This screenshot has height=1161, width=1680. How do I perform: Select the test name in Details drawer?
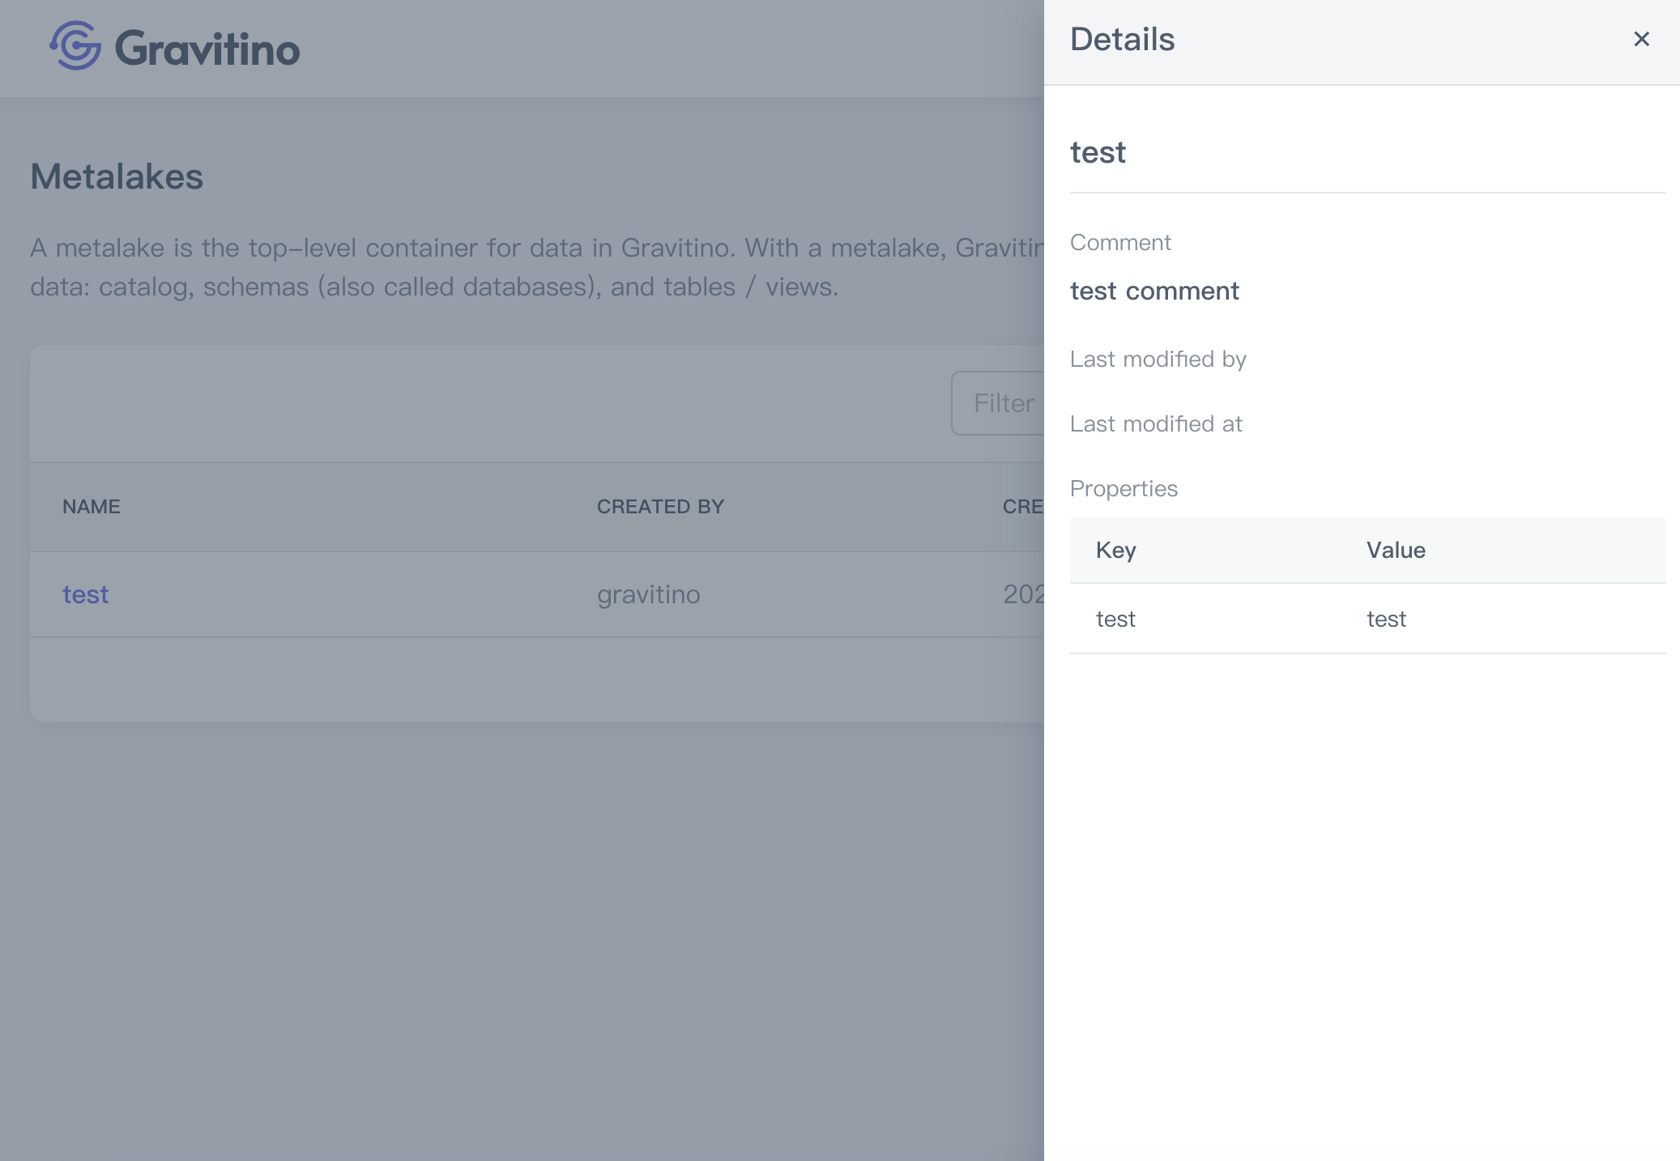pos(1098,152)
